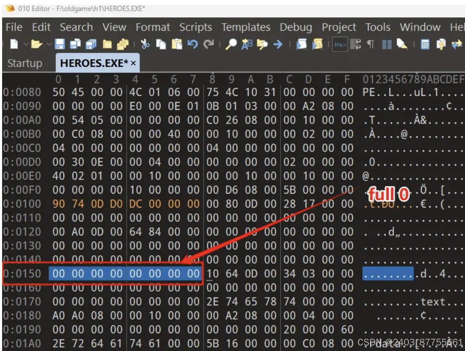Click byte 2E in column 8, row 0:0170
Image resolution: width=465 pixels, height=351 pixels.
coord(212,302)
